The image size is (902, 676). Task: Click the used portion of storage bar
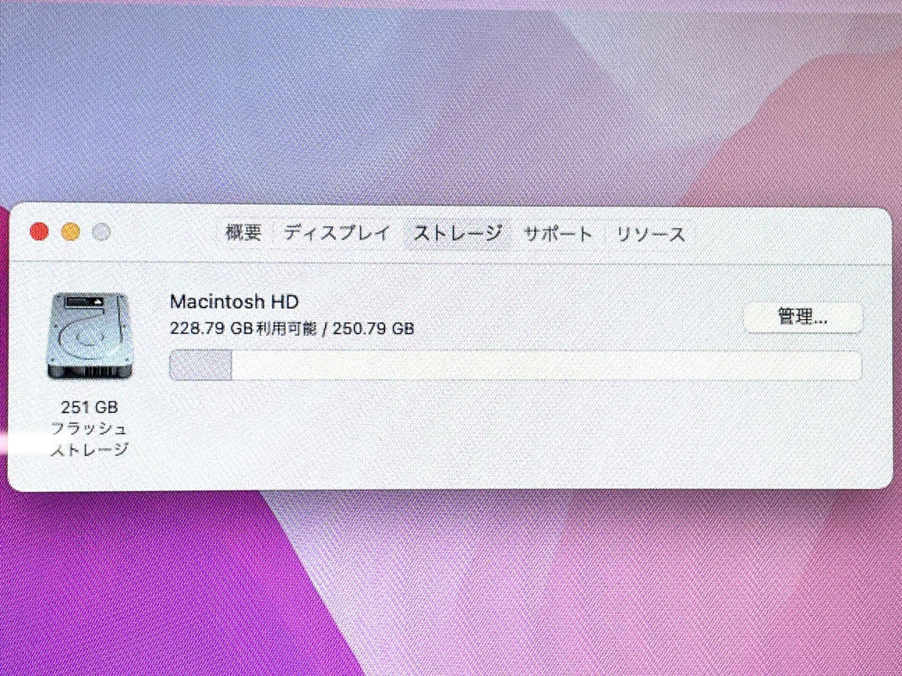(201, 365)
